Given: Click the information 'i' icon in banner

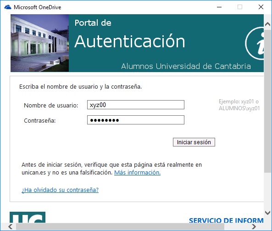Looking at the screenshot, I should (255, 44).
